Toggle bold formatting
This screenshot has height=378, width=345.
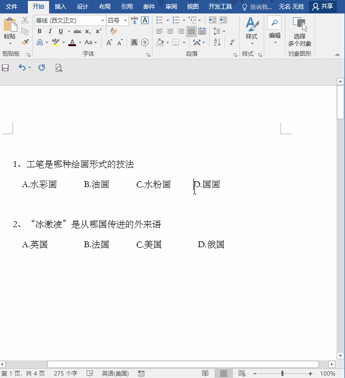pyautogui.click(x=39, y=31)
